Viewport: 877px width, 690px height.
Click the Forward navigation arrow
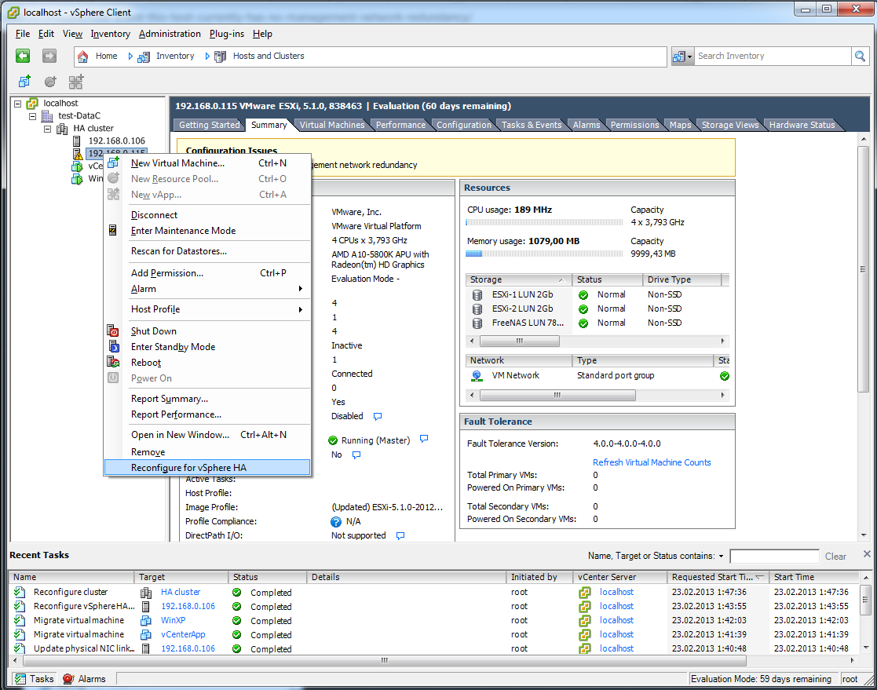click(49, 56)
